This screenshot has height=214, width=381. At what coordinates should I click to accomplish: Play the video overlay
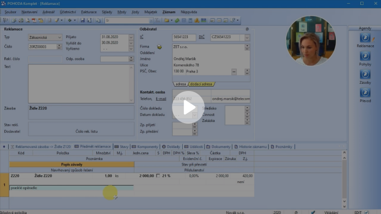(188, 107)
